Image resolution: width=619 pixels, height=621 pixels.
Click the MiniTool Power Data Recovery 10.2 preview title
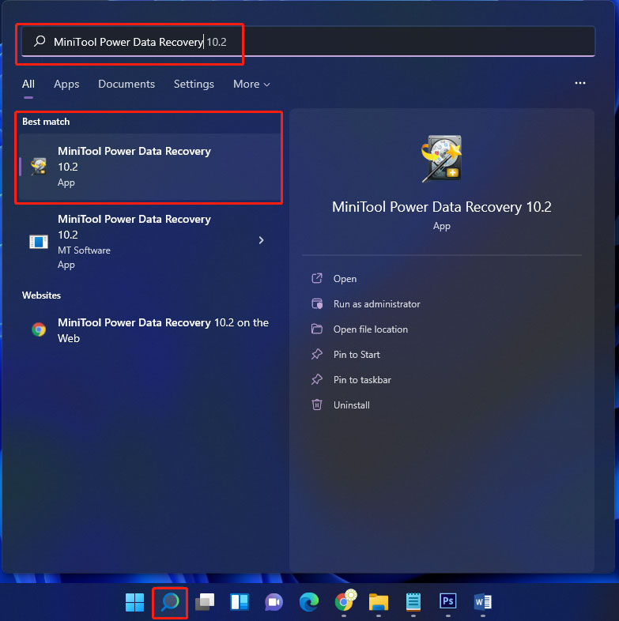tap(441, 207)
